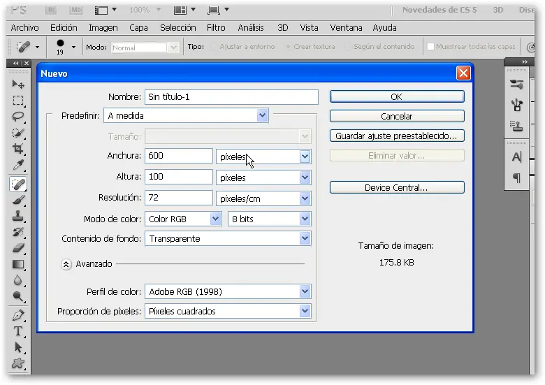Image resolution: width=545 pixels, height=385 pixels.
Task: Open the Archivo menu
Action: click(x=24, y=27)
